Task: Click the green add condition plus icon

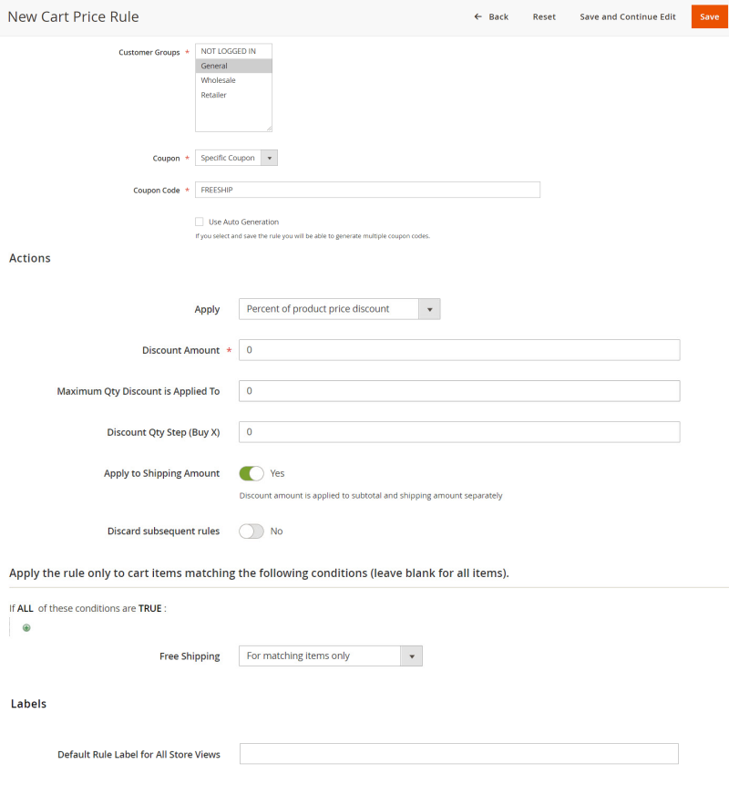Action: pos(26,627)
